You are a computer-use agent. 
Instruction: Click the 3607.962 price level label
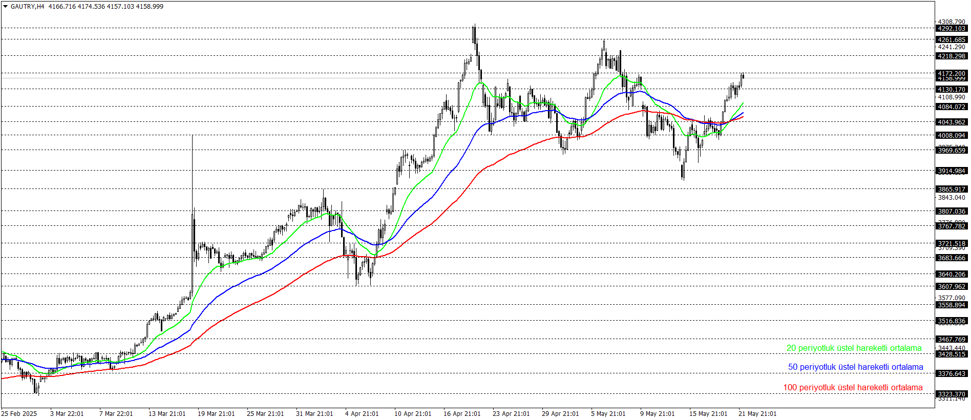(x=952, y=287)
